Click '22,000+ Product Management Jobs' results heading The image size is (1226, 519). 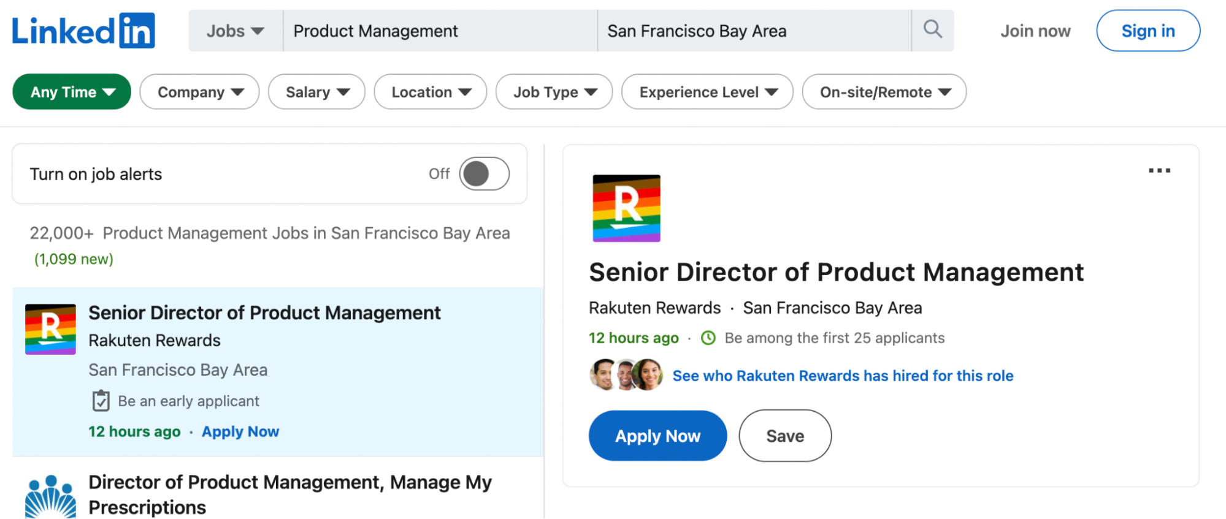[x=270, y=233]
